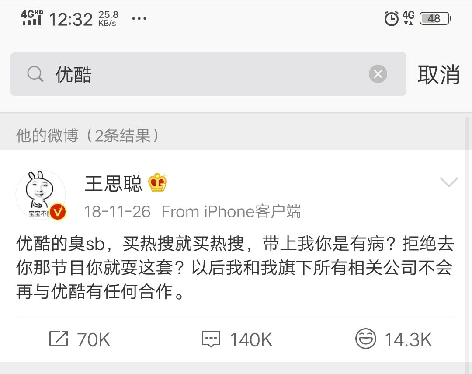Tap the alarm clock status icon

[x=391, y=18]
